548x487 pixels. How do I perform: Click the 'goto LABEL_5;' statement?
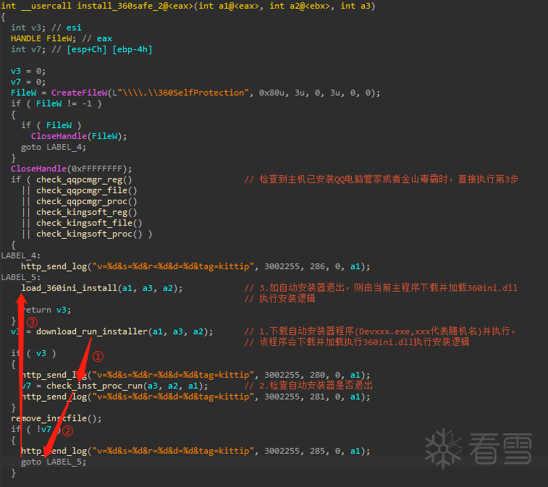54,462
